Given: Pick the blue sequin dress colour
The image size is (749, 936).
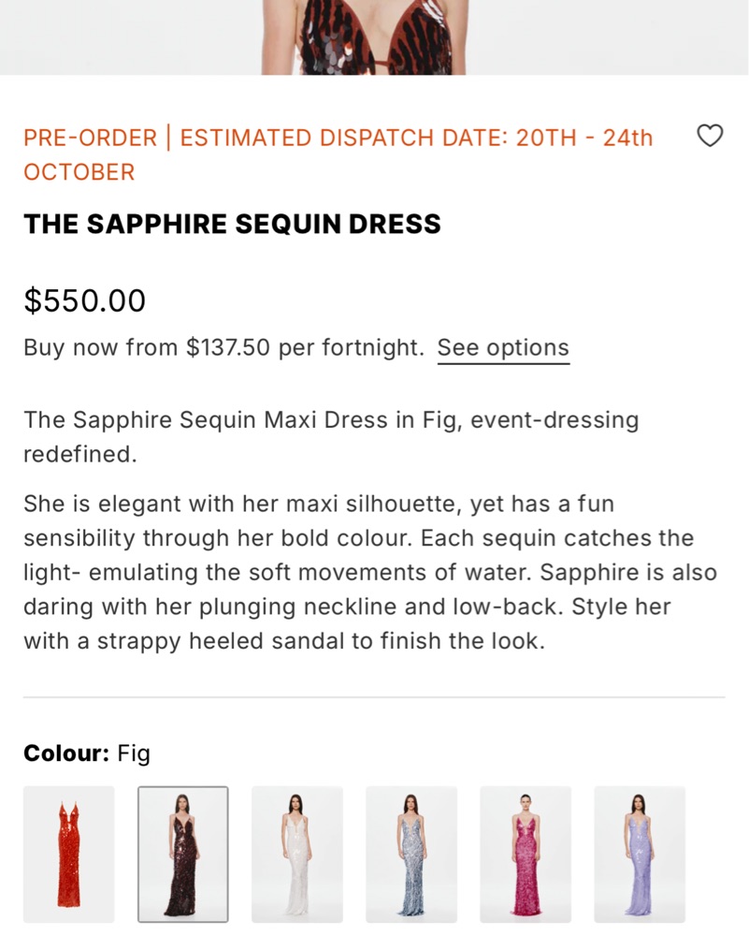Looking at the screenshot, I should point(411,854).
